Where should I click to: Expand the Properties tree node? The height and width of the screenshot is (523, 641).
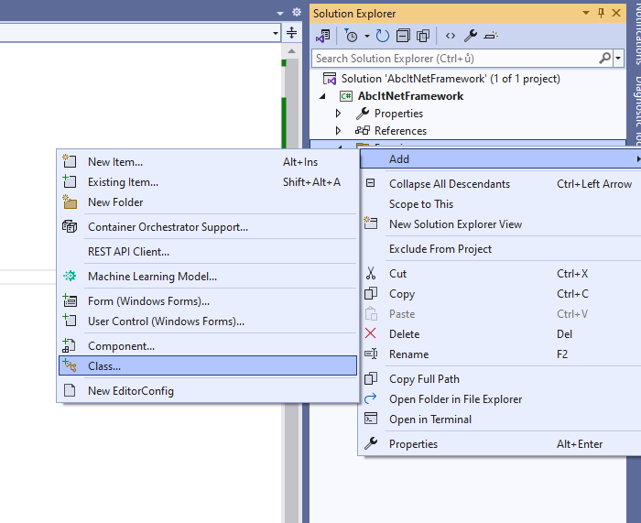click(339, 114)
